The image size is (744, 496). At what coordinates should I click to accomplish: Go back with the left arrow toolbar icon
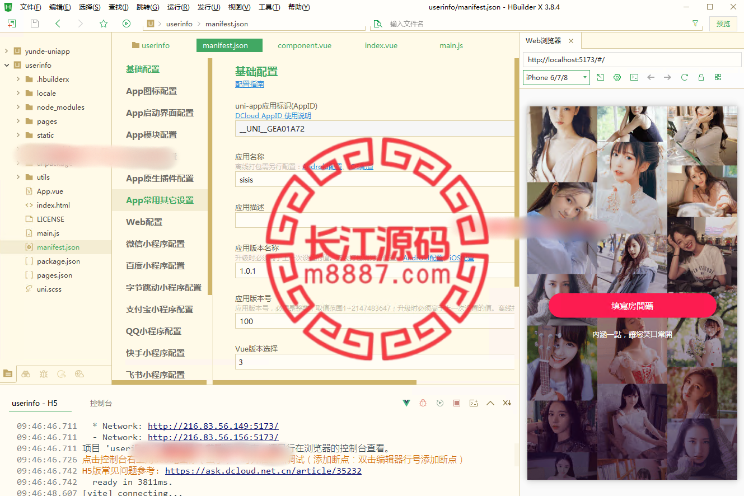(58, 24)
